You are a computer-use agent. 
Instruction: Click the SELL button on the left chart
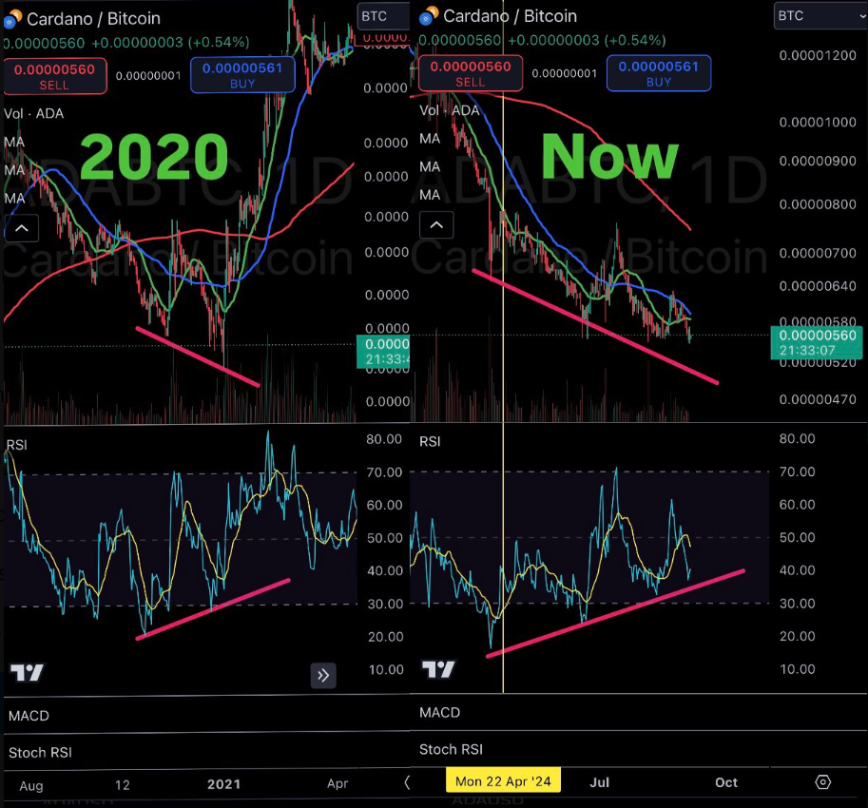55,76
